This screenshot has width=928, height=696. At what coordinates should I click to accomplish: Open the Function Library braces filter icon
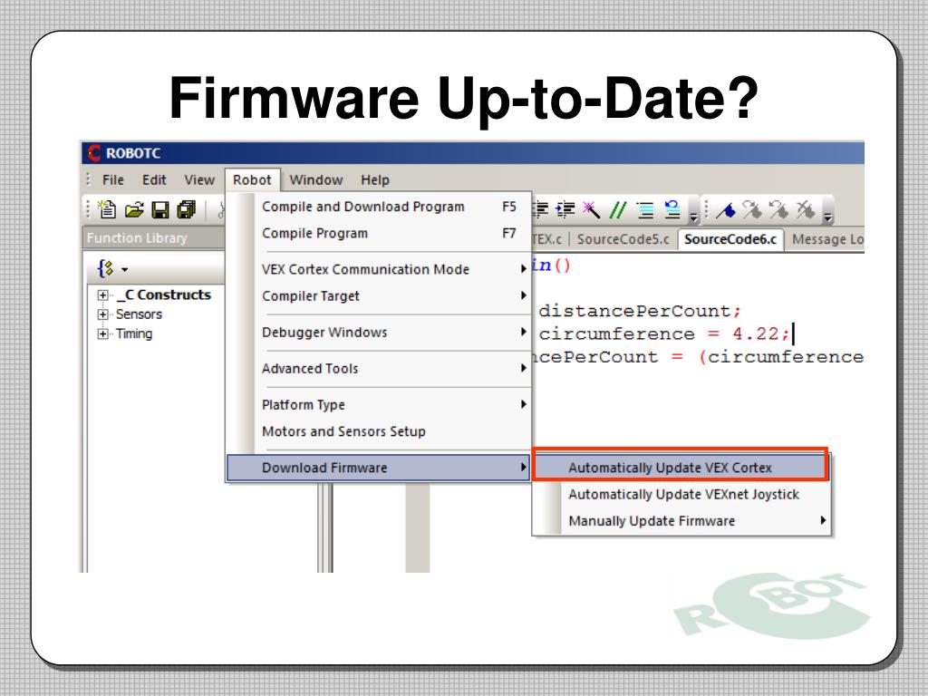coord(106,268)
